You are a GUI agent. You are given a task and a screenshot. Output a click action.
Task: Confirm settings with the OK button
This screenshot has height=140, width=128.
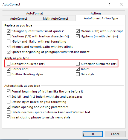93,134
